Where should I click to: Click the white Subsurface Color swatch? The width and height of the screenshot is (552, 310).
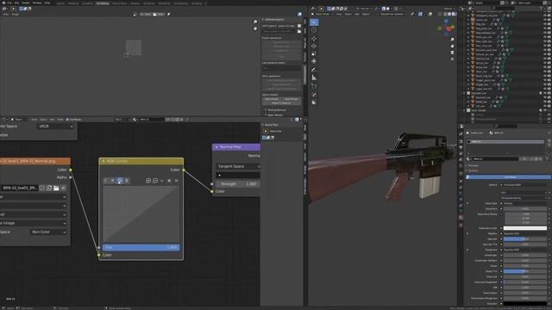pos(525,228)
